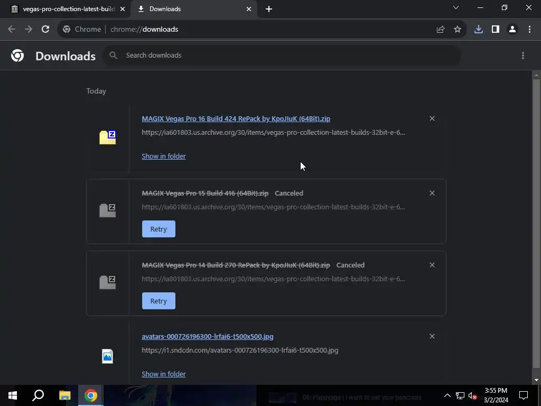Open Windows taskbar search
This screenshot has height=406, width=541.
pos(38,395)
